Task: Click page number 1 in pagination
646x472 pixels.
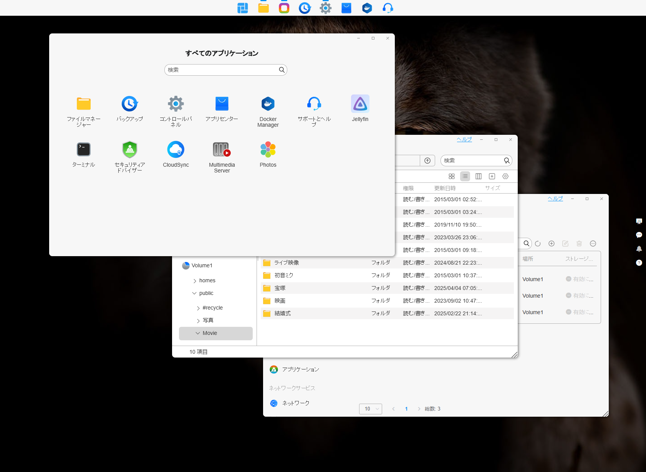Action: point(406,409)
